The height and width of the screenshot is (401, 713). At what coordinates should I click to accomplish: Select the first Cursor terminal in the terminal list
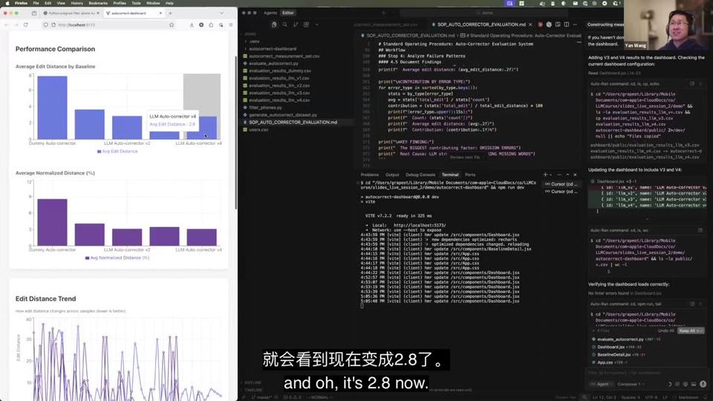[x=561, y=184]
